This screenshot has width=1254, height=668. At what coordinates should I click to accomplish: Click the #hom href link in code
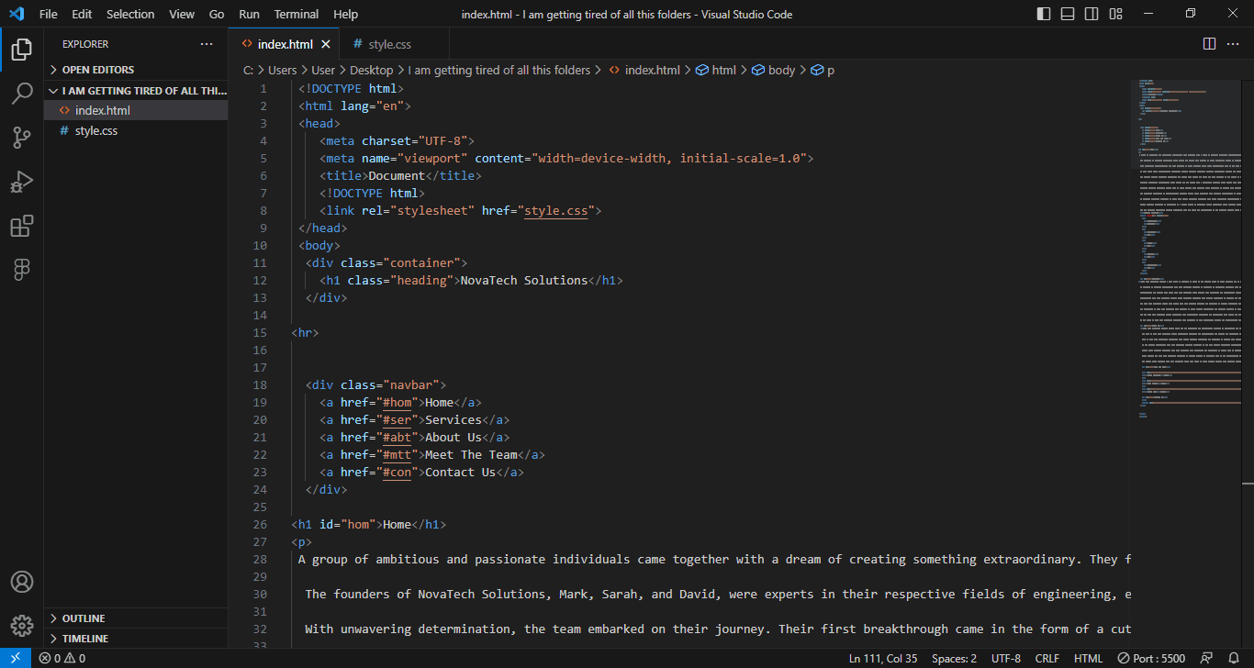point(397,402)
